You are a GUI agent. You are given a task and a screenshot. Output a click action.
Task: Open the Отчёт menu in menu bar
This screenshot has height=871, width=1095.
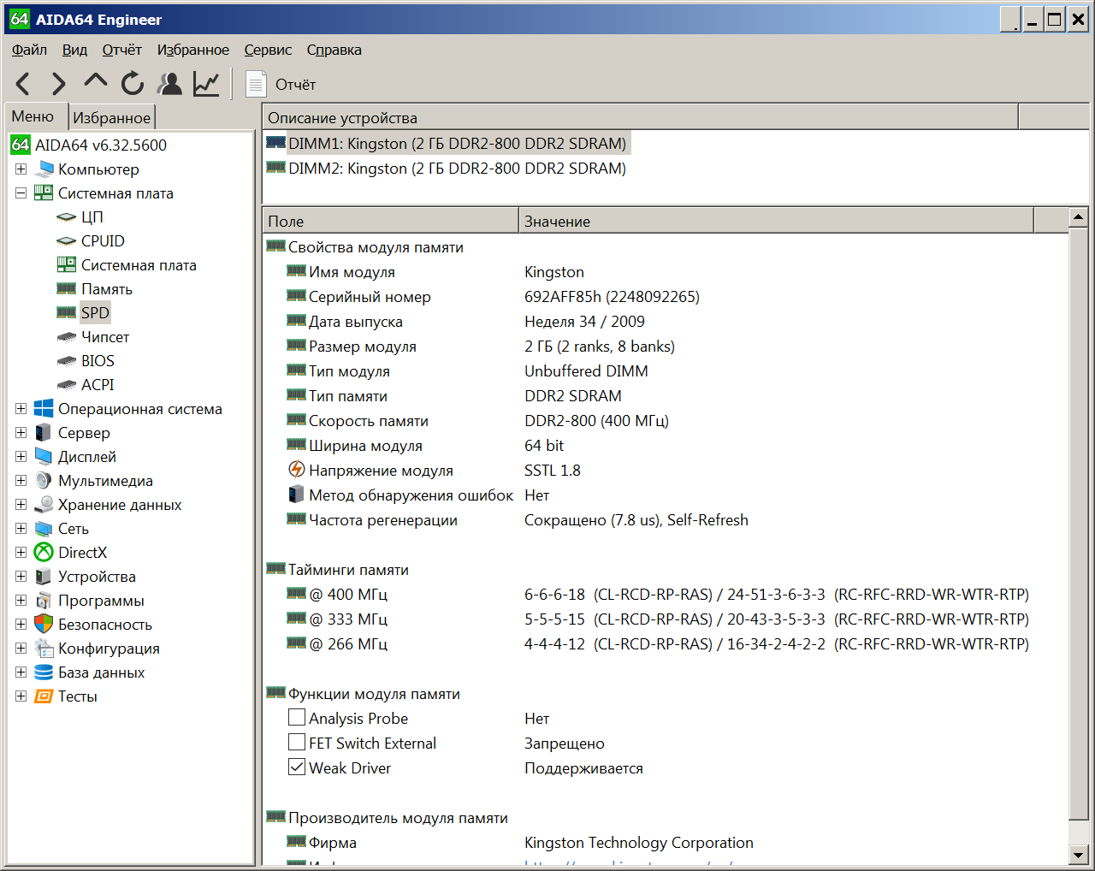(x=122, y=50)
